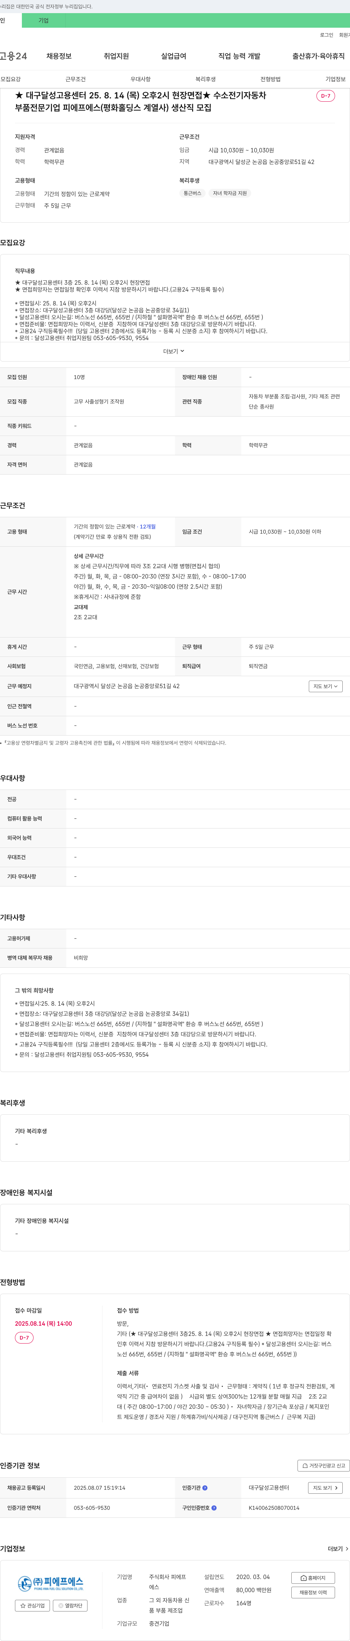The height and width of the screenshot is (1641, 350).
Task: Click the 근로자수 value 164명
Action: coord(244,1603)
